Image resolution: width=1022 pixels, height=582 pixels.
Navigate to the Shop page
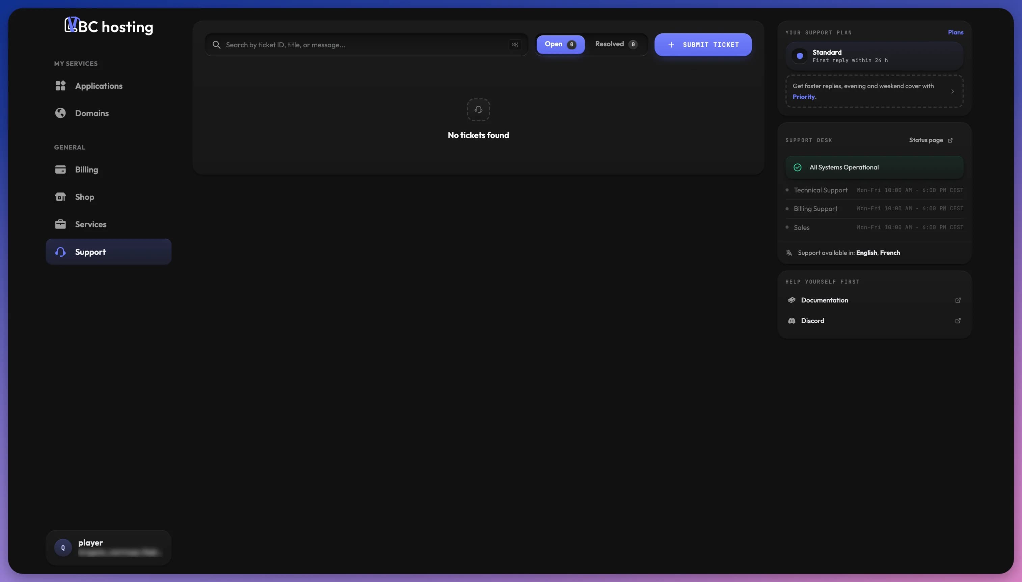(x=109, y=197)
